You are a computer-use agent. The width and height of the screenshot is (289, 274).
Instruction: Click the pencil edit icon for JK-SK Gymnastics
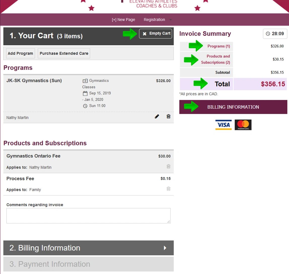click(157, 116)
